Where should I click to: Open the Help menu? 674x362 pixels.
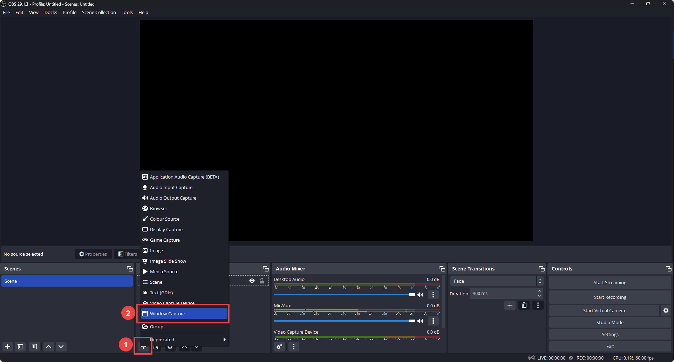[143, 12]
